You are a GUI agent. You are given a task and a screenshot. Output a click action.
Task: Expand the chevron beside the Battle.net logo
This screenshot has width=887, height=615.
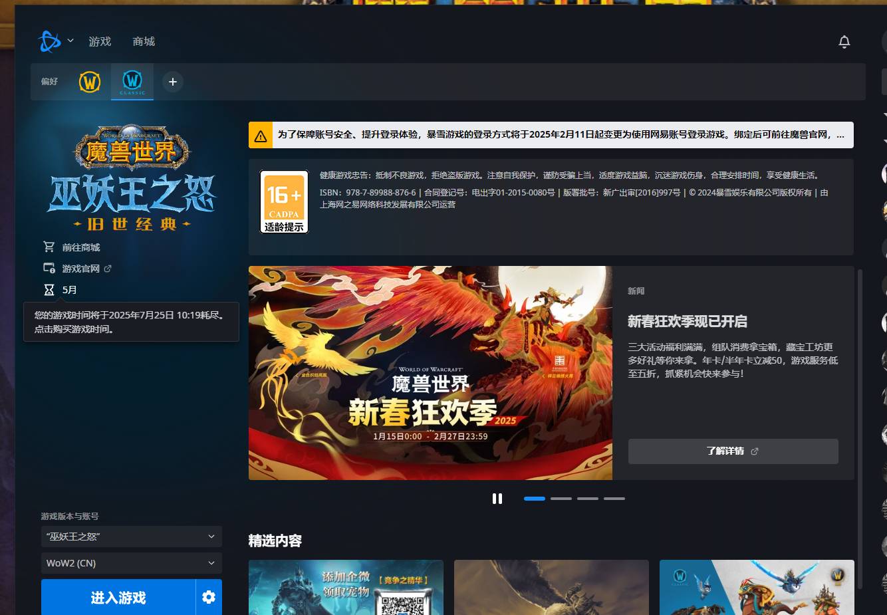tap(70, 41)
